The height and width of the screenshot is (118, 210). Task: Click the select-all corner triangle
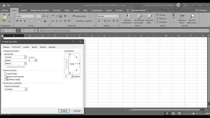coord(2,36)
